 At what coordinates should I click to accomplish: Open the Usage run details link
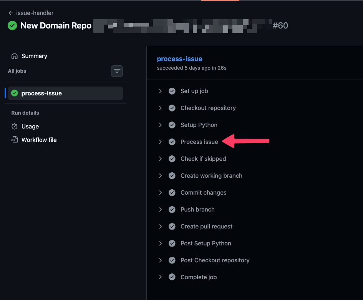(x=30, y=127)
